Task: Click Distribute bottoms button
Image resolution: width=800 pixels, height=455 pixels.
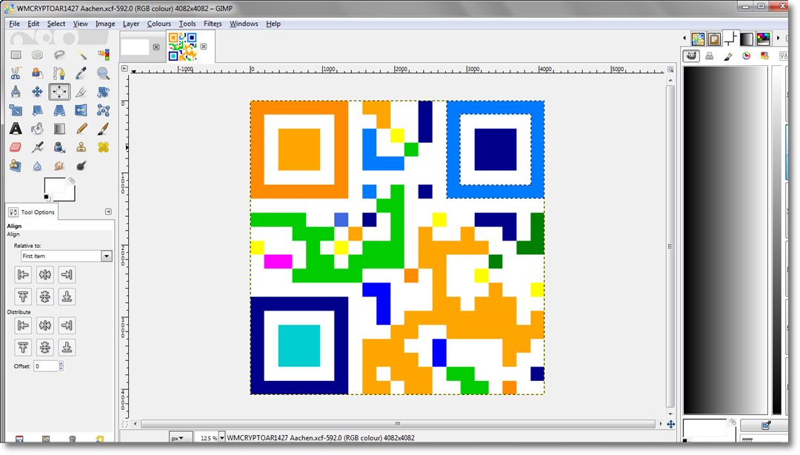Action: [x=67, y=348]
